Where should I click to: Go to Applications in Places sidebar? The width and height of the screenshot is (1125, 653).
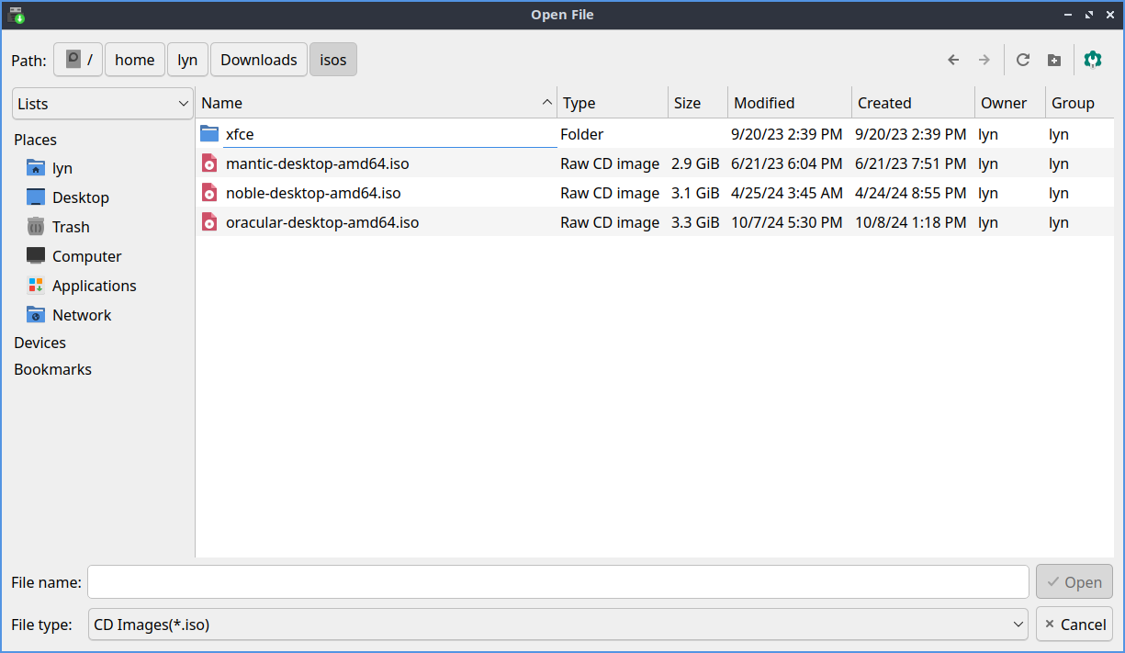tap(94, 286)
